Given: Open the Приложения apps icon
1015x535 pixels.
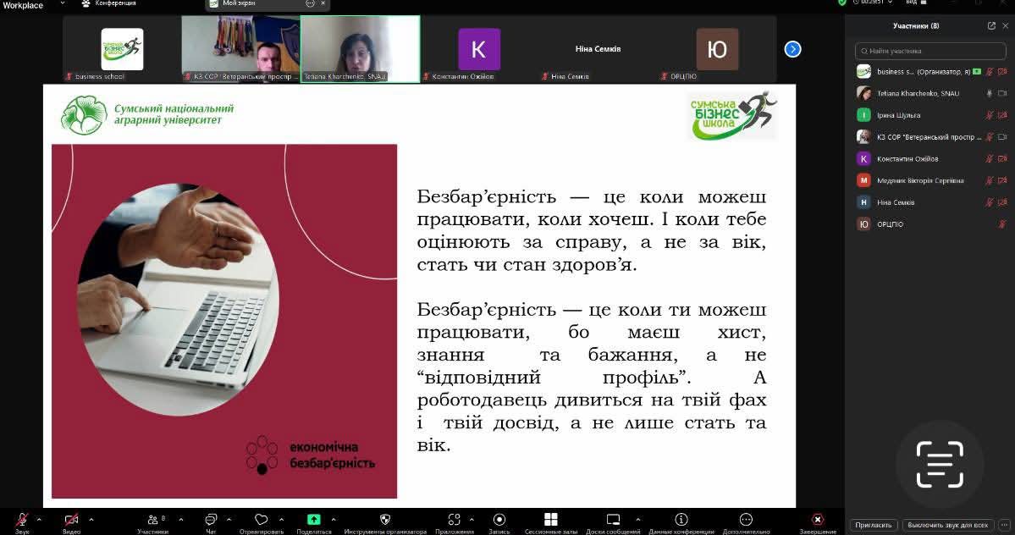Looking at the screenshot, I should (x=455, y=521).
